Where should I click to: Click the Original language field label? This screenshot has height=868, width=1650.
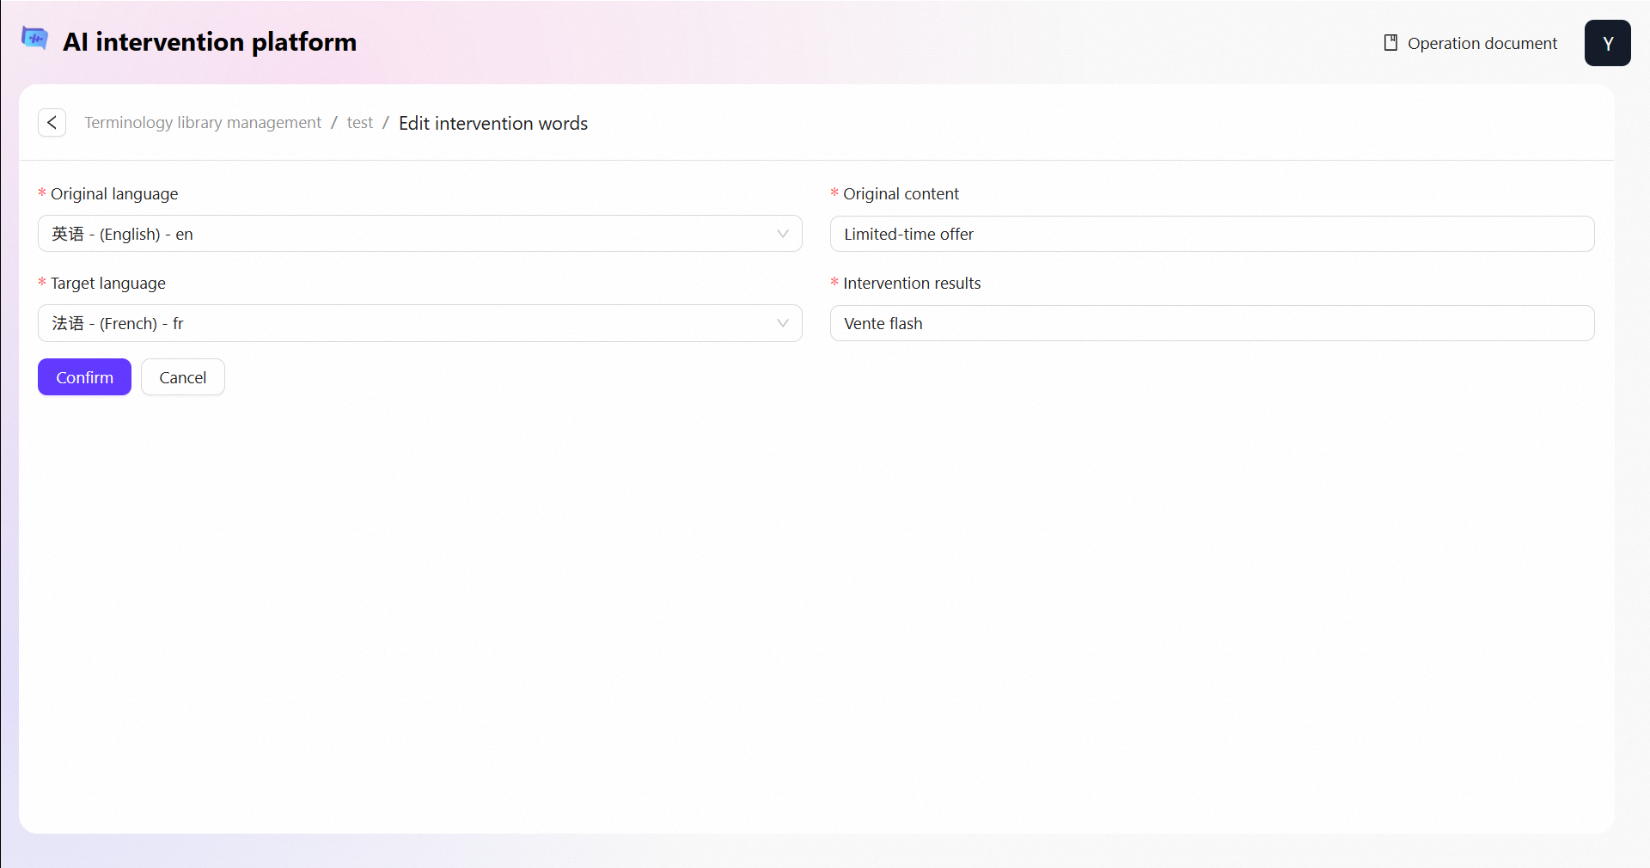pyautogui.click(x=114, y=194)
